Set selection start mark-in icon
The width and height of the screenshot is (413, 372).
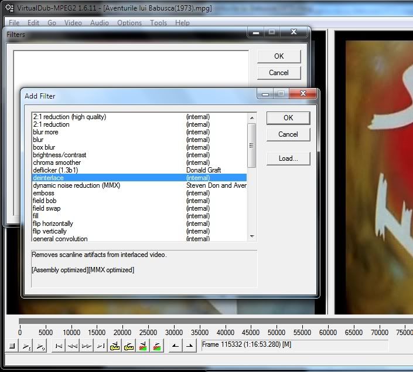175,347
